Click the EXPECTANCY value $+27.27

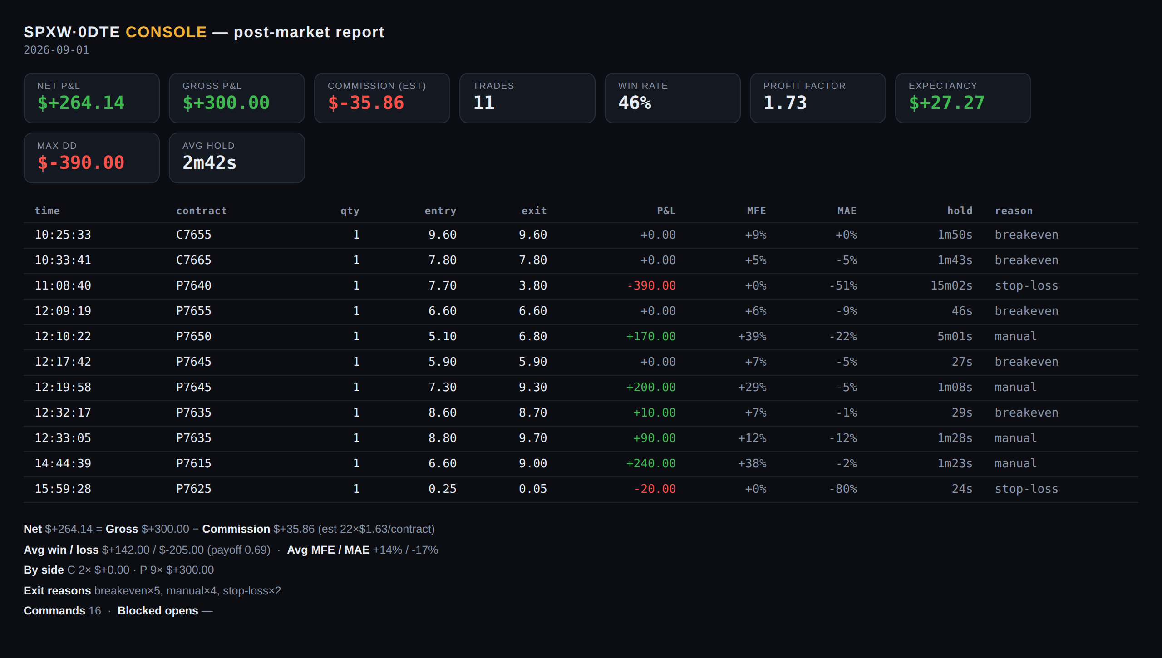tap(947, 103)
